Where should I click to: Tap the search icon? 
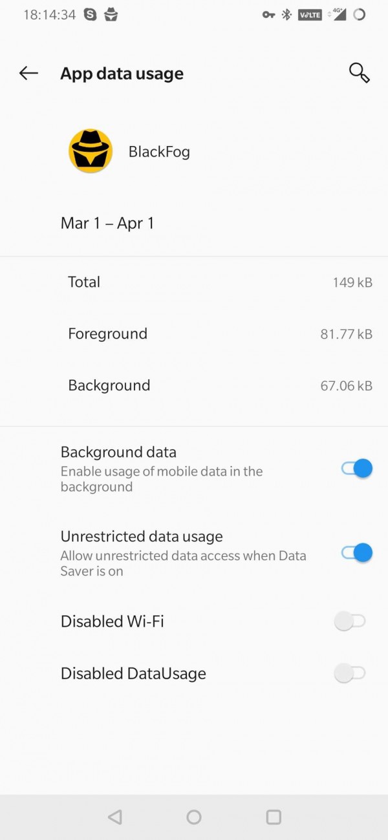tap(360, 73)
